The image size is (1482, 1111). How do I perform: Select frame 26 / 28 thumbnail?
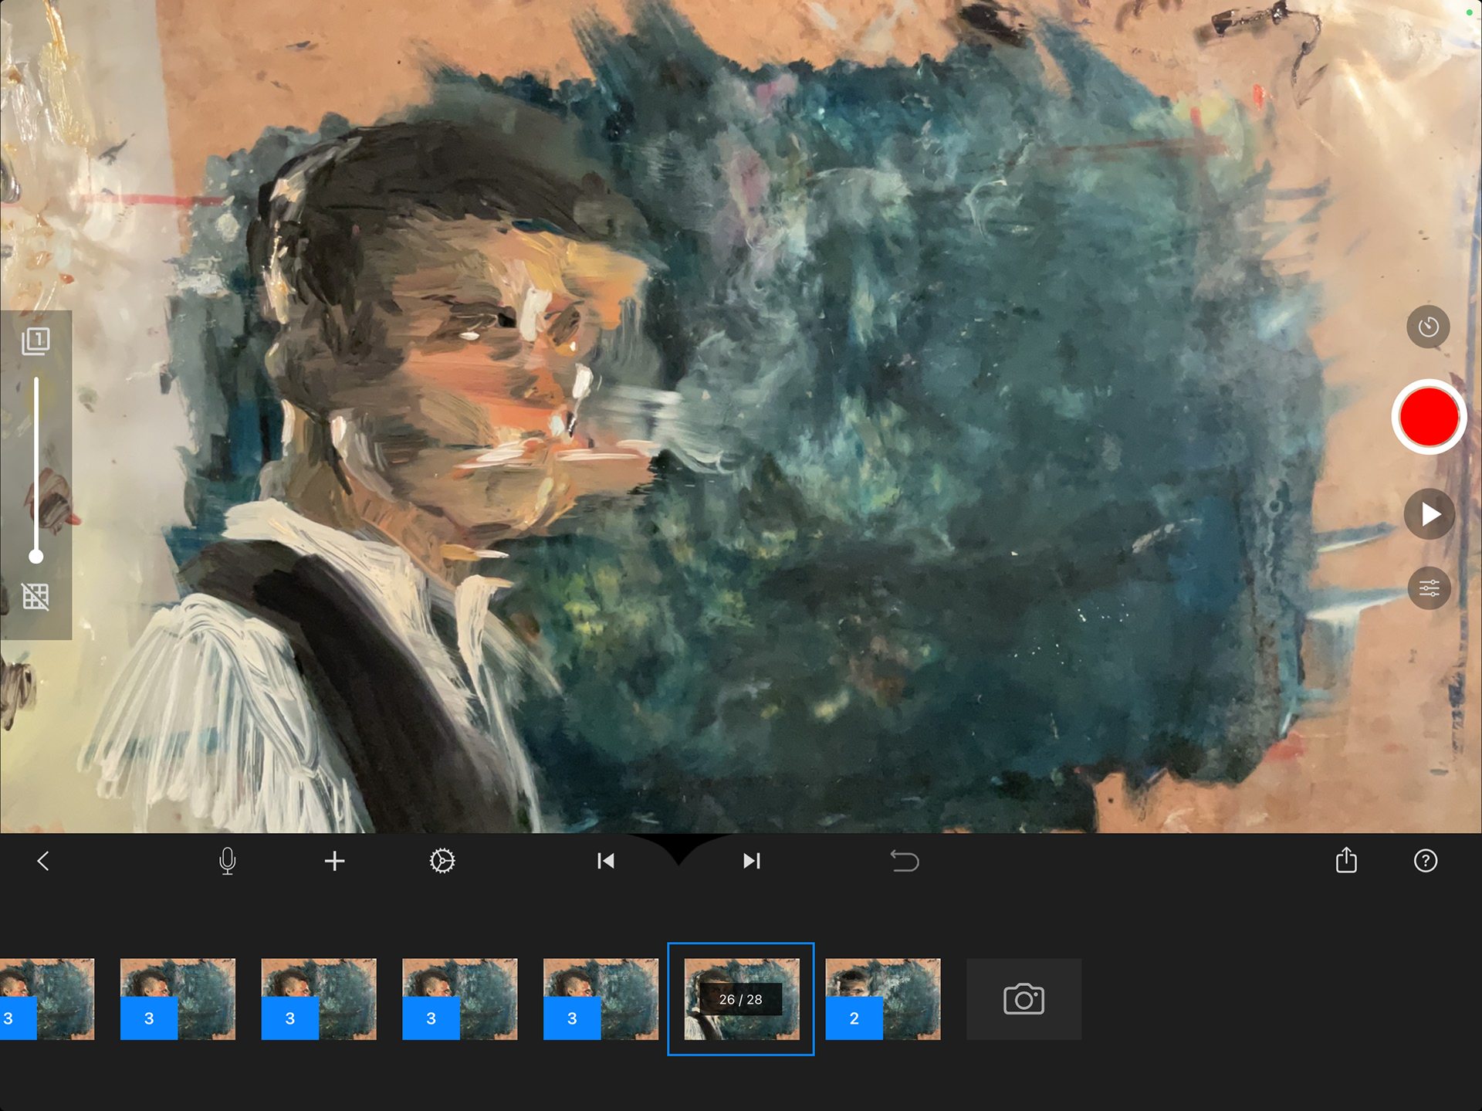coord(741,999)
